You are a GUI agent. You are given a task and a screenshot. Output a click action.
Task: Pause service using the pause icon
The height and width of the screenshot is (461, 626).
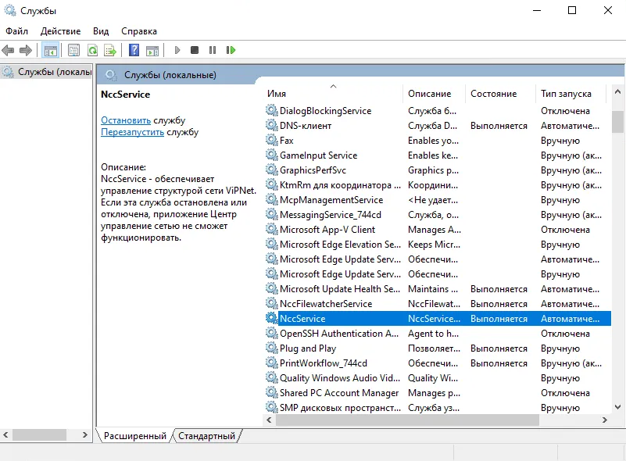coord(213,50)
